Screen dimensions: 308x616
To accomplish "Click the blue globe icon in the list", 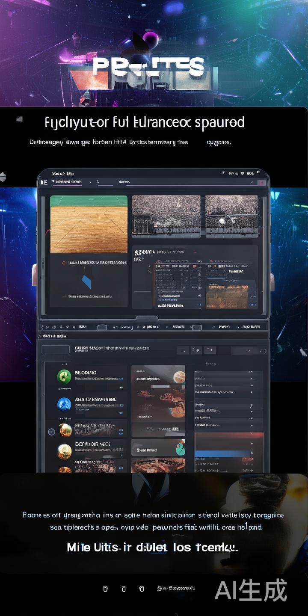I will pyautogui.click(x=64, y=404).
